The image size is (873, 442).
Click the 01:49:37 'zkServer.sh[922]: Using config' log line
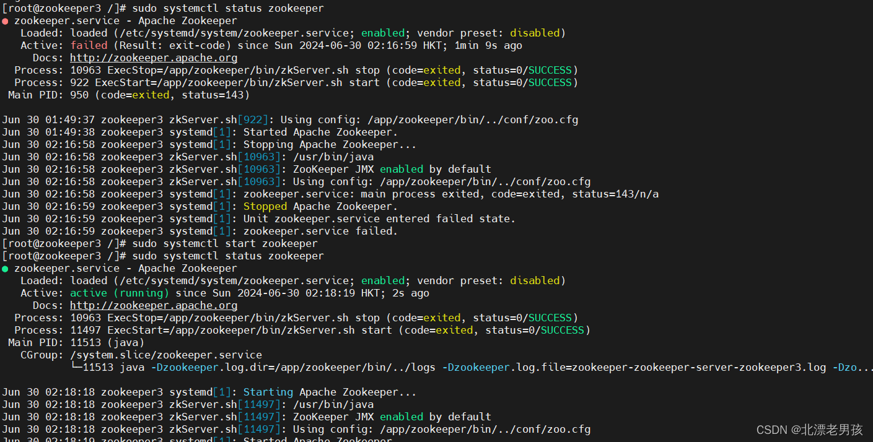(290, 119)
